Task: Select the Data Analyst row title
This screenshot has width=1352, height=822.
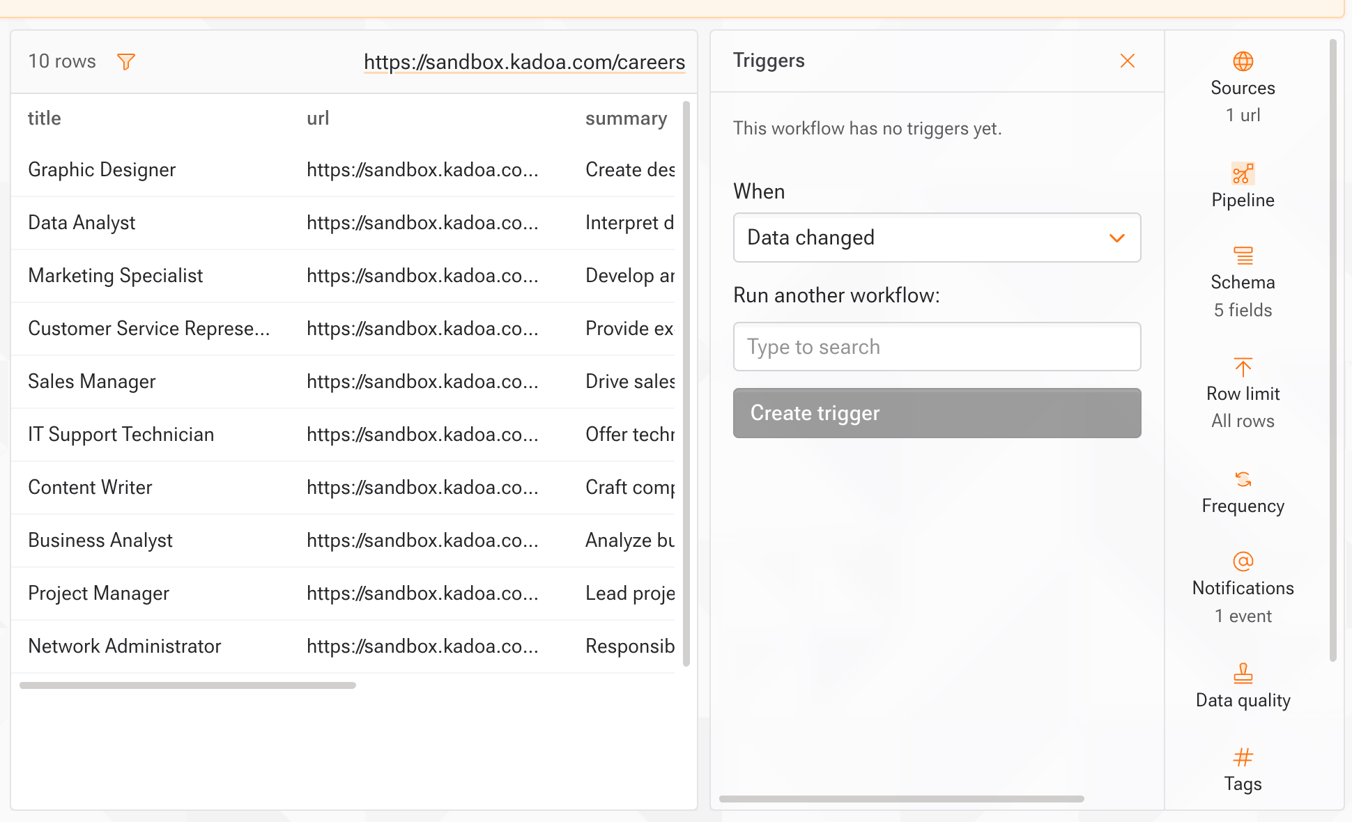Action: pos(82,223)
